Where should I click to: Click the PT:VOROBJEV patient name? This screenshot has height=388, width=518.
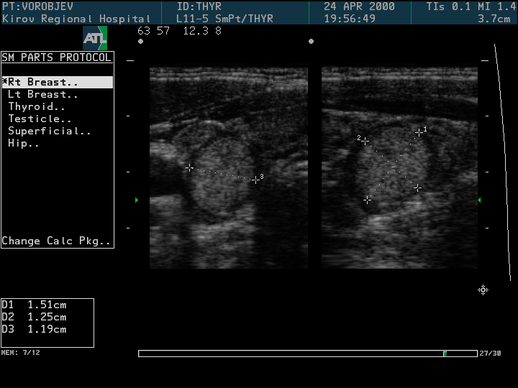coord(37,6)
